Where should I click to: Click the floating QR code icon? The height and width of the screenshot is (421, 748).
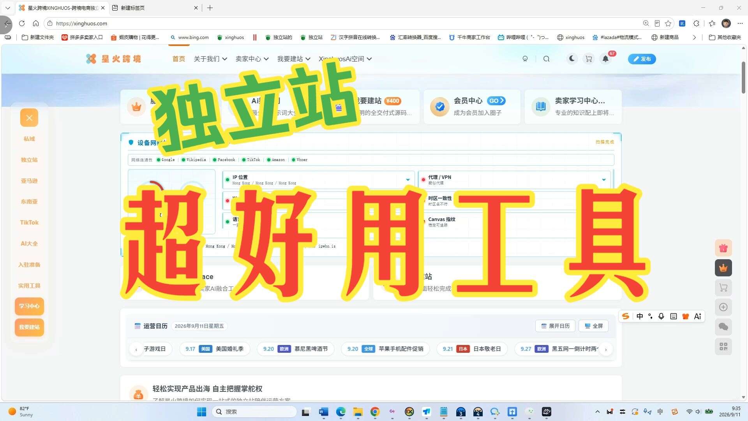723,347
